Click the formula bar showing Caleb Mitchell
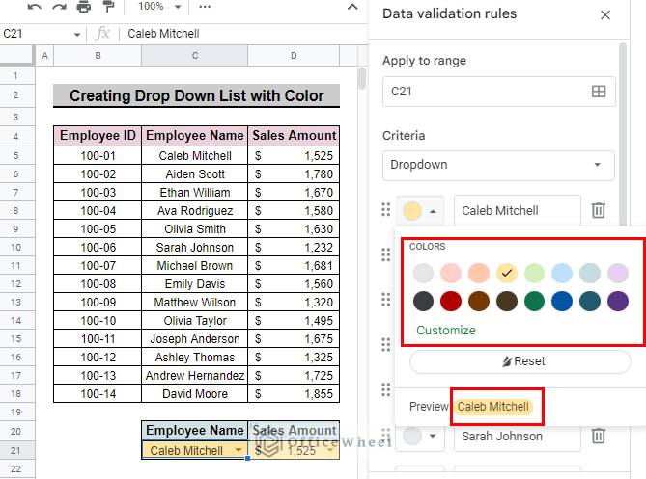The height and width of the screenshot is (479, 646). (243, 34)
